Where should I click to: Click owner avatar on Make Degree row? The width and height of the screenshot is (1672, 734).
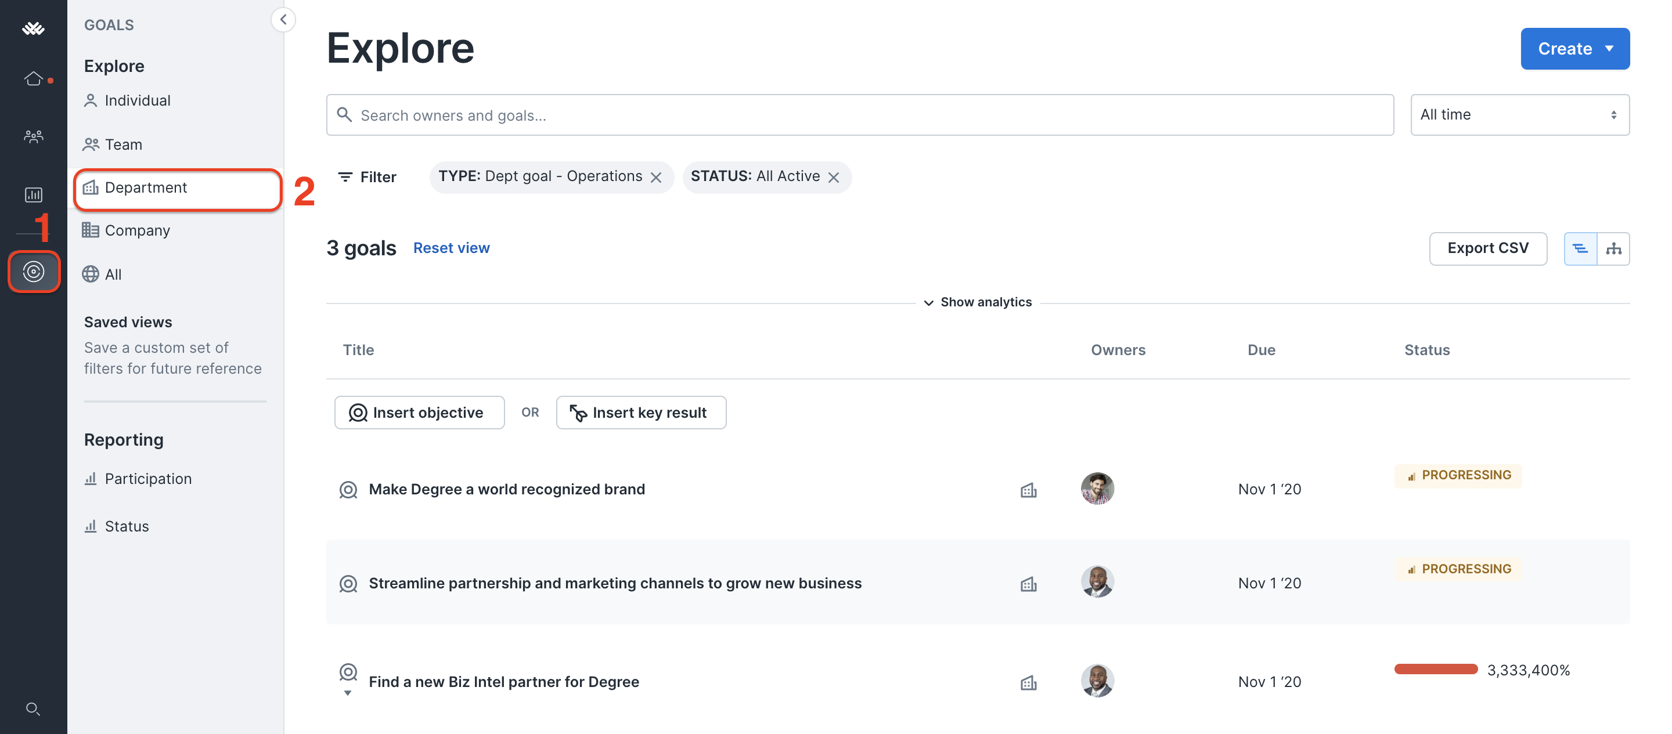coord(1097,489)
